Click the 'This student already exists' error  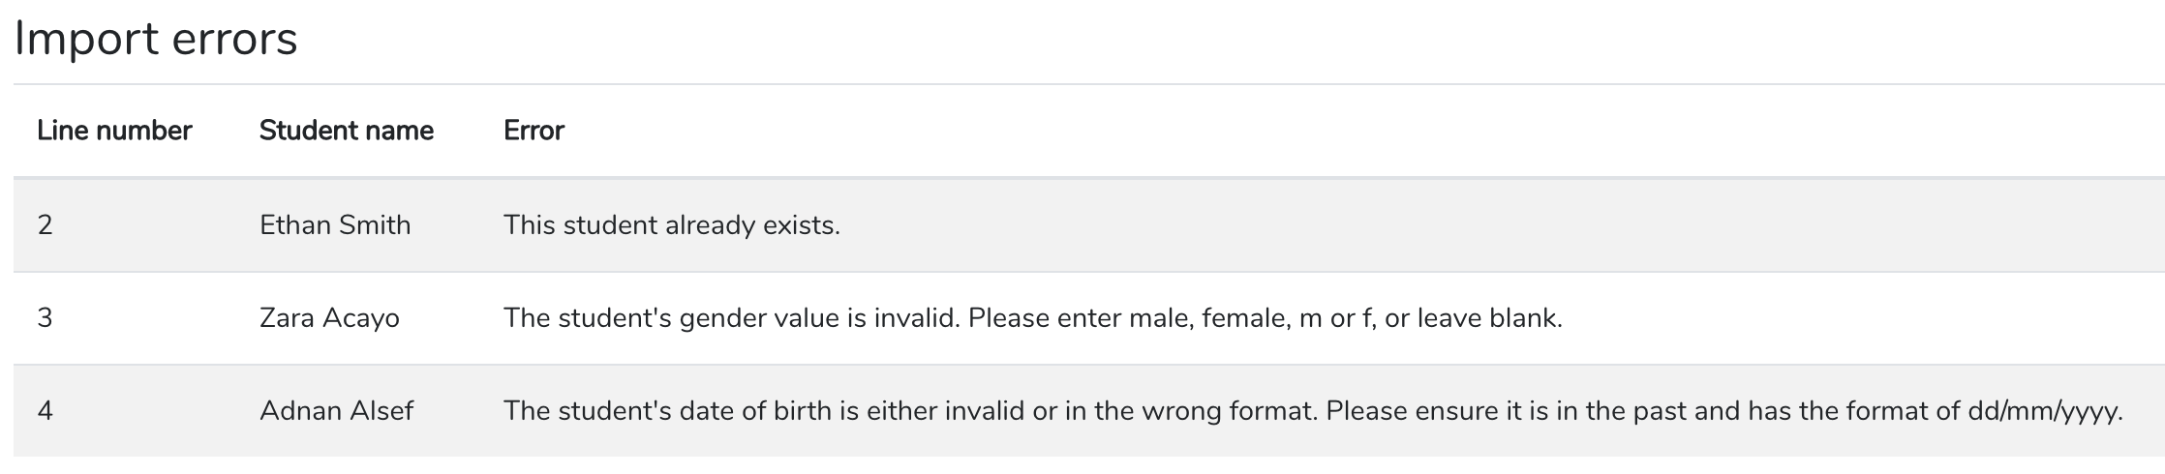[x=672, y=225]
